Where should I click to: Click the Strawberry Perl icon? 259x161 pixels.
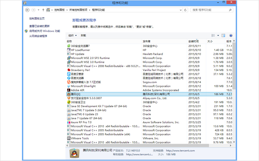[69, 70]
